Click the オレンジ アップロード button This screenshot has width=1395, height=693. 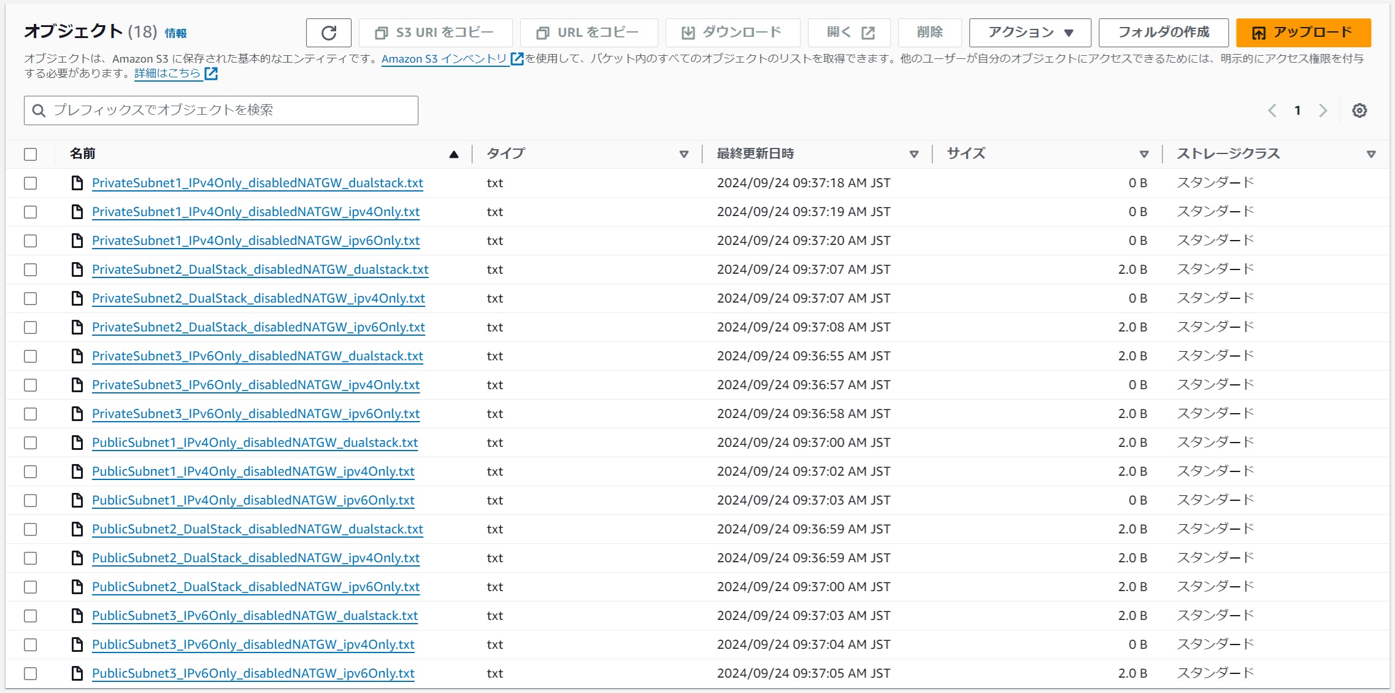pos(1302,33)
